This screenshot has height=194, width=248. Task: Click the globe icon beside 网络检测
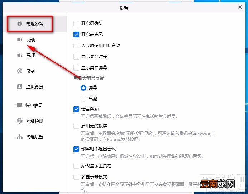click(20, 121)
